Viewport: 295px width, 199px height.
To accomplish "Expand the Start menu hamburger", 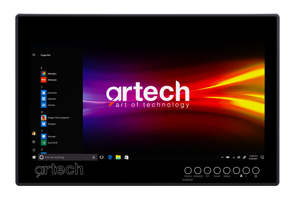I will (34, 55).
